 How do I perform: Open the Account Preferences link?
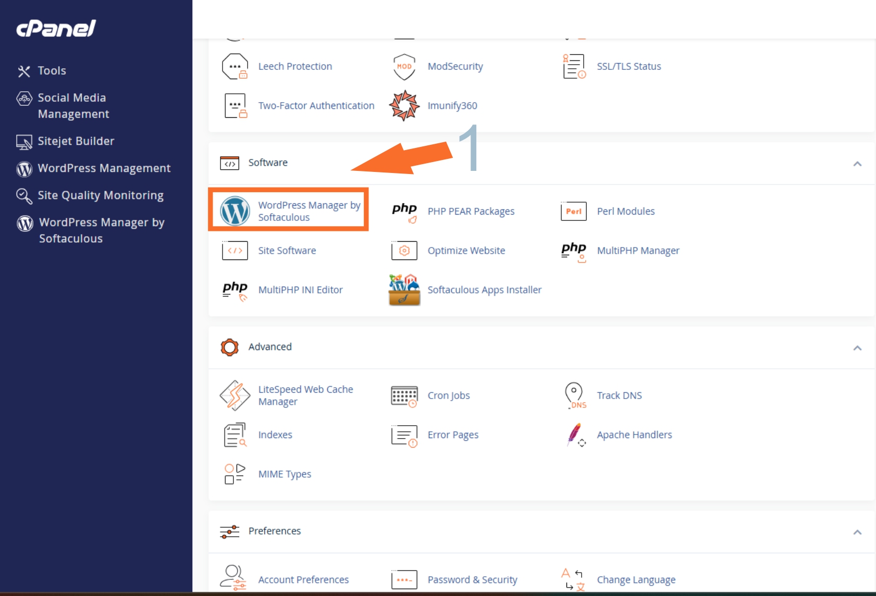303,579
